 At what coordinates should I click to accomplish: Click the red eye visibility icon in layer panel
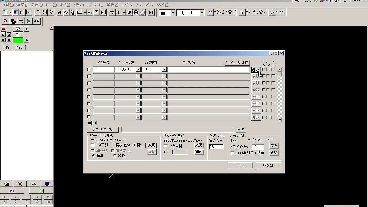pyautogui.click(x=4, y=29)
